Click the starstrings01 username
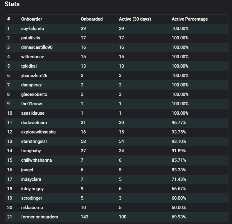Image resolution: width=232 pixels, height=224 pixels. point(34,141)
